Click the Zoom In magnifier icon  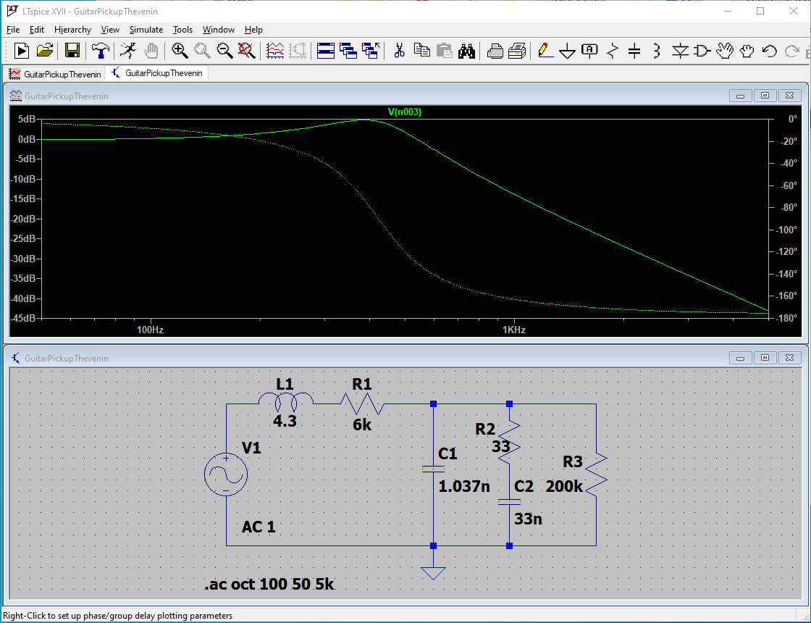click(x=180, y=51)
